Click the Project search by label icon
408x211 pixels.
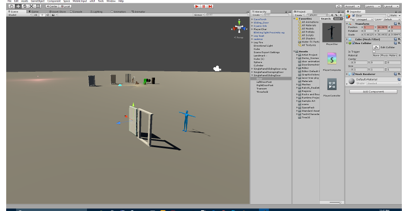[x=336, y=15]
